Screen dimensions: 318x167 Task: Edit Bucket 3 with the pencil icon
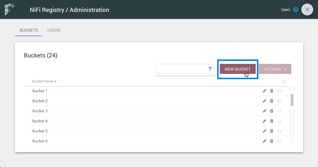click(x=264, y=111)
